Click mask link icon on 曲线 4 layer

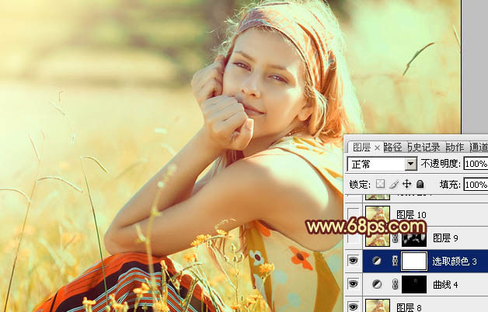coord(395,284)
